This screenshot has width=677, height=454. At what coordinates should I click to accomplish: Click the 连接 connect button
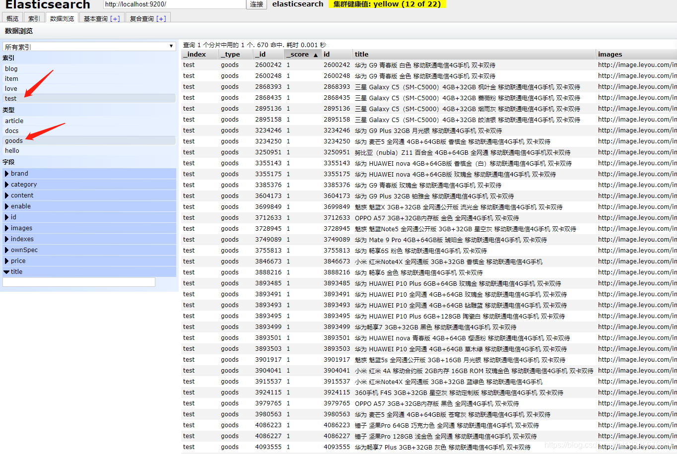tap(257, 4)
